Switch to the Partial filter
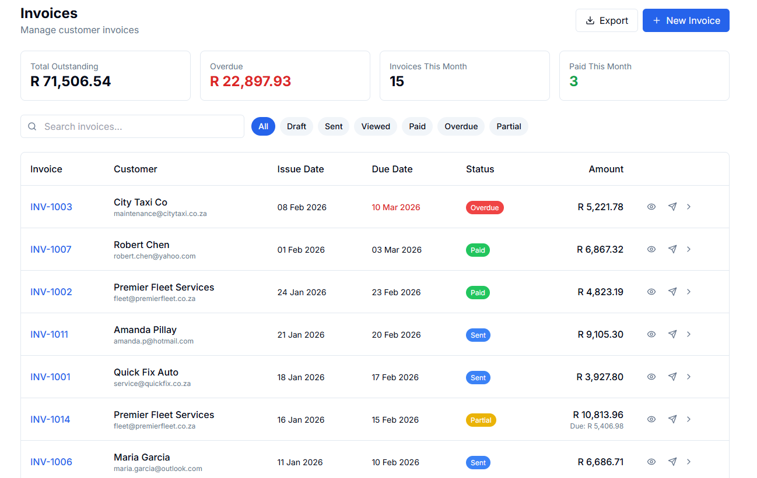 509,126
